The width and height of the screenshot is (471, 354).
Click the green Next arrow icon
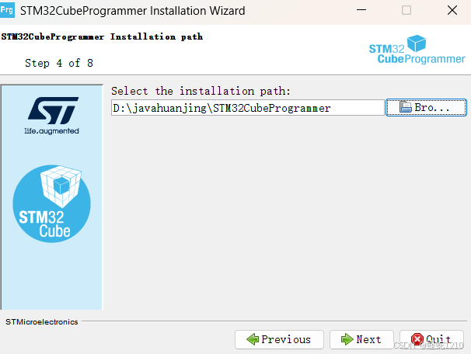coord(347,339)
